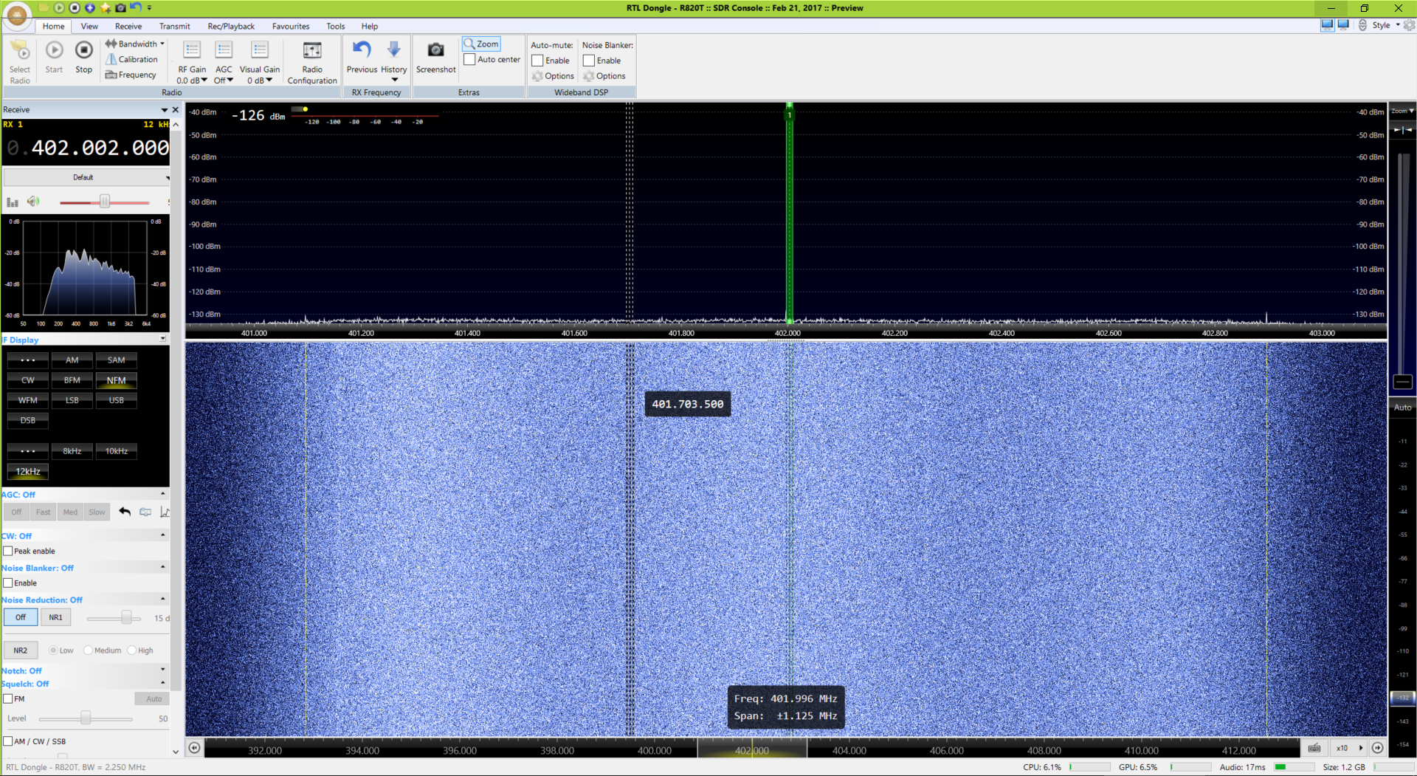Select USB demodulation mode
The image size is (1417, 776).
tap(117, 400)
